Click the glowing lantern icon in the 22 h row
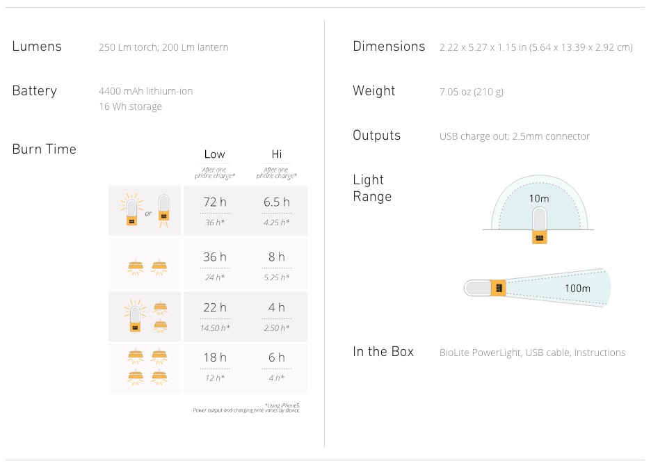The image size is (651, 468). click(x=134, y=317)
